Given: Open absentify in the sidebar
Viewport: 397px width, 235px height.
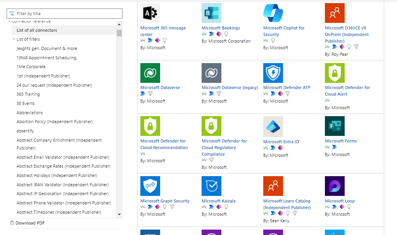Looking at the screenshot, I should click(x=25, y=131).
